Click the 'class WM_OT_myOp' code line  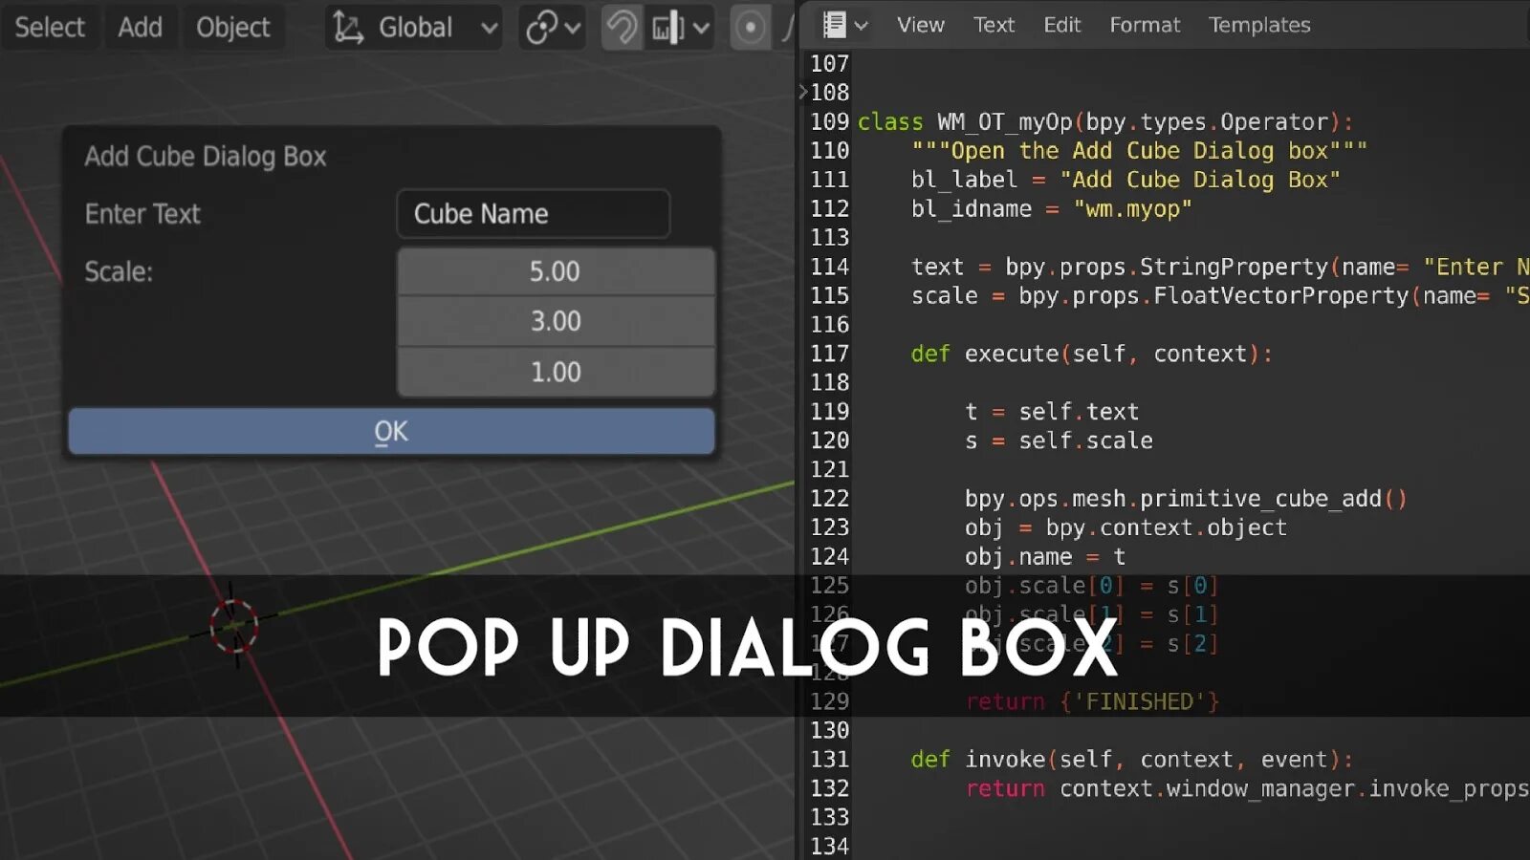tap(1105, 122)
